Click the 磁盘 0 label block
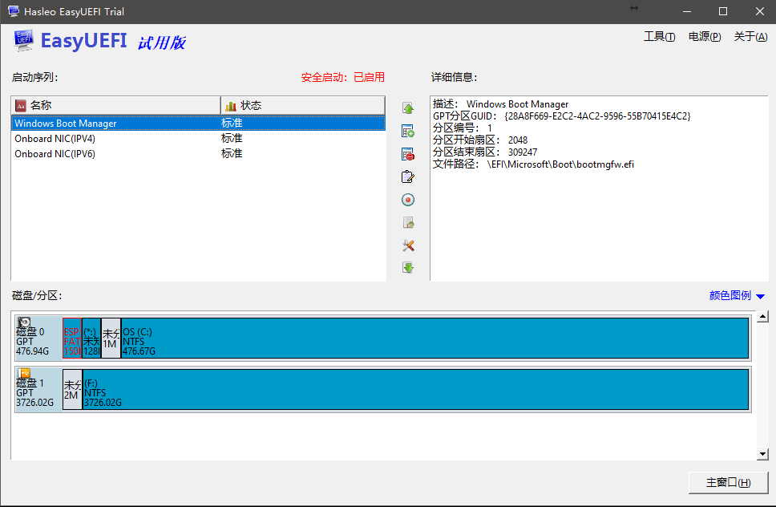The image size is (776, 507). [38, 339]
